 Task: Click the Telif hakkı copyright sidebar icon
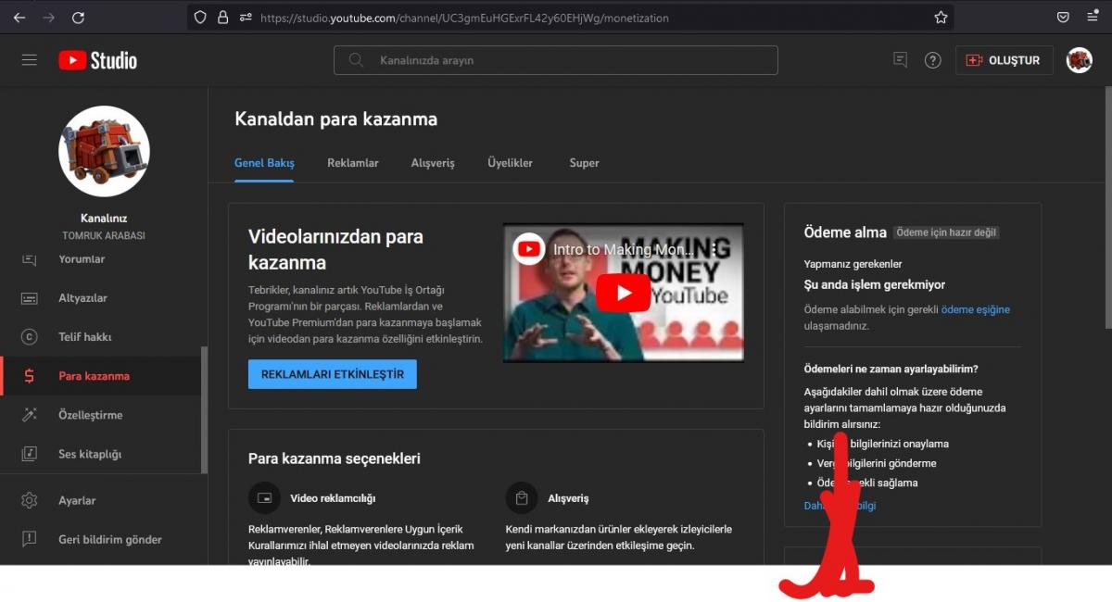[30, 337]
